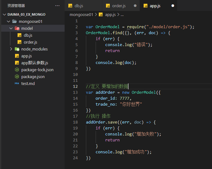Viewport: 212px width, 169px height.
Task: Click return keyword on line 21
Action: tap(112, 140)
